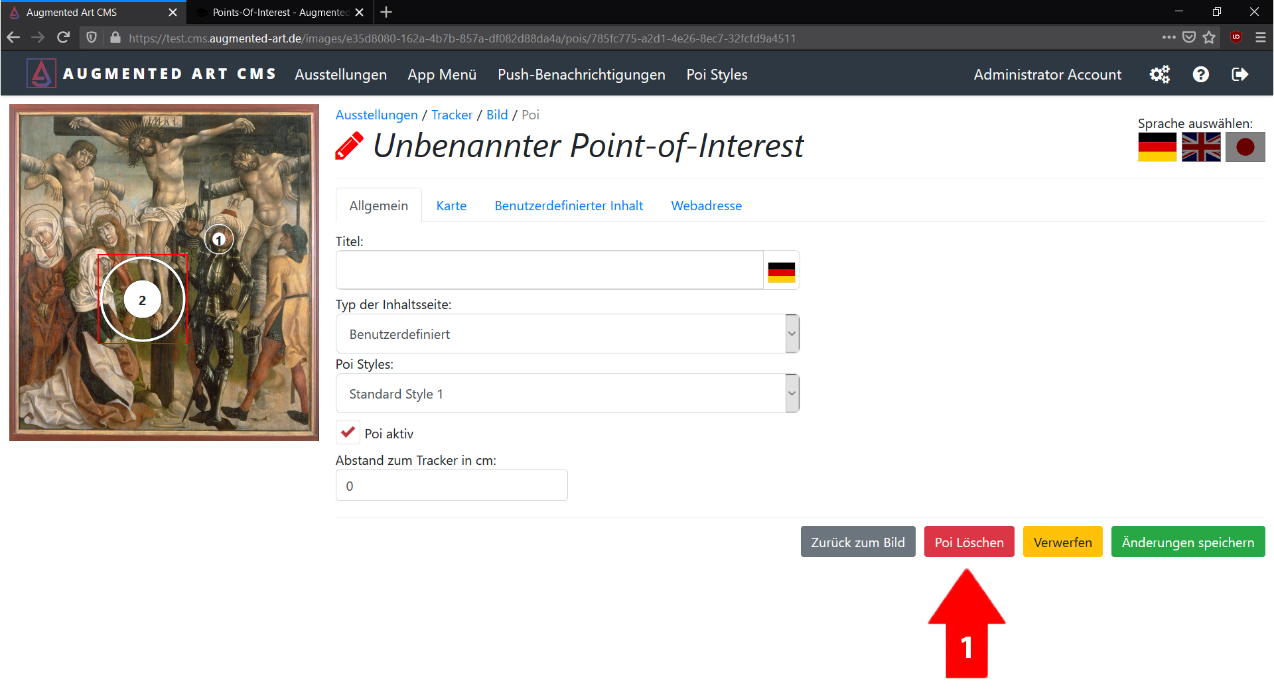Click the Unbenannter Point-of-Interest heading

coord(588,145)
